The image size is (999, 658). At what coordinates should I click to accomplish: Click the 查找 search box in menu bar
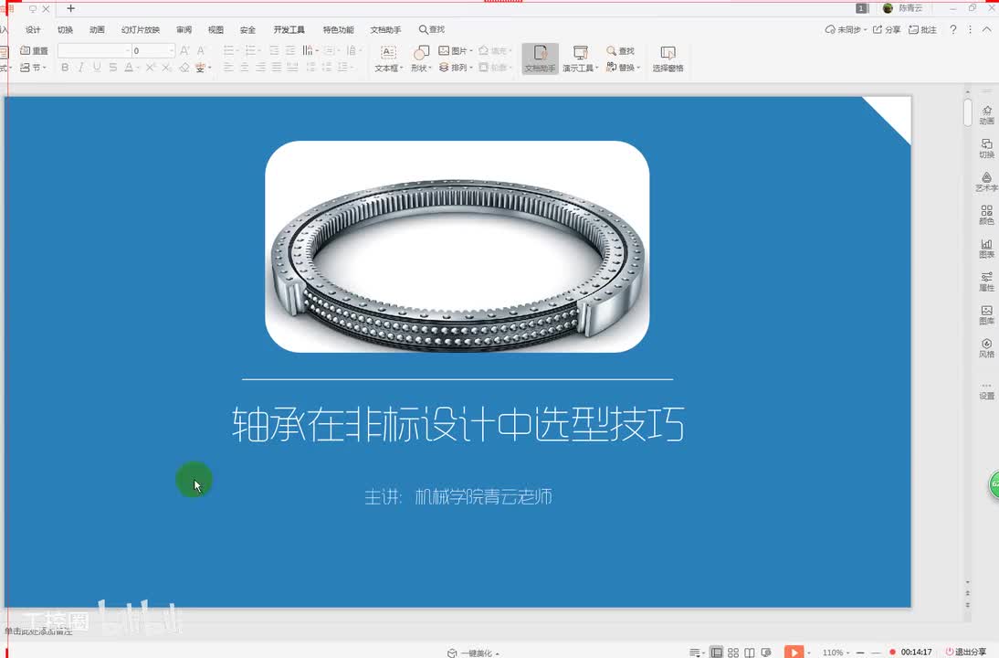pyautogui.click(x=431, y=29)
